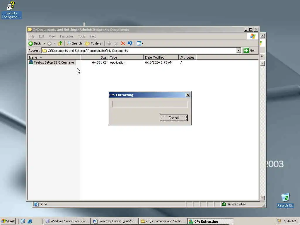Click the Done status bar text
This screenshot has width=300, height=225.
click(43, 204)
